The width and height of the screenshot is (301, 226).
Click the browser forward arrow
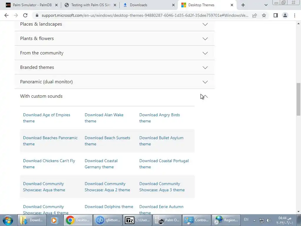click(x=16, y=15)
